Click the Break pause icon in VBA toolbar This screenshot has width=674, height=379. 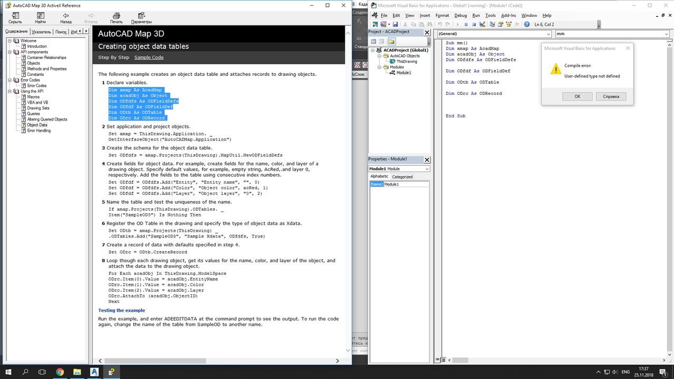pyautogui.click(x=466, y=24)
